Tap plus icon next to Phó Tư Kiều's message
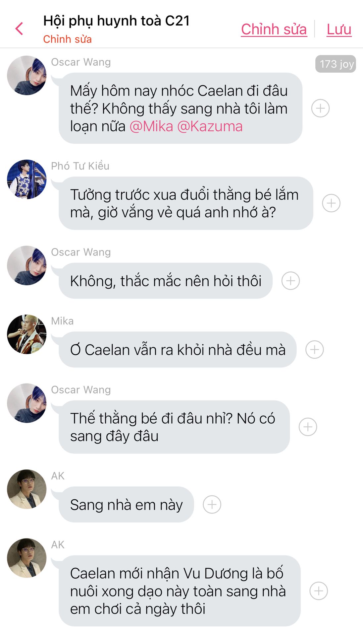 coord(331,203)
